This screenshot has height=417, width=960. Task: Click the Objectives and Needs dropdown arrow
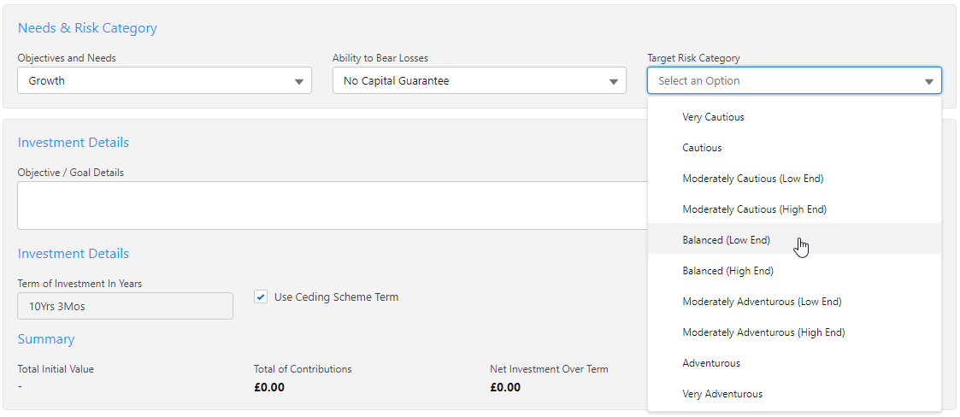299,82
